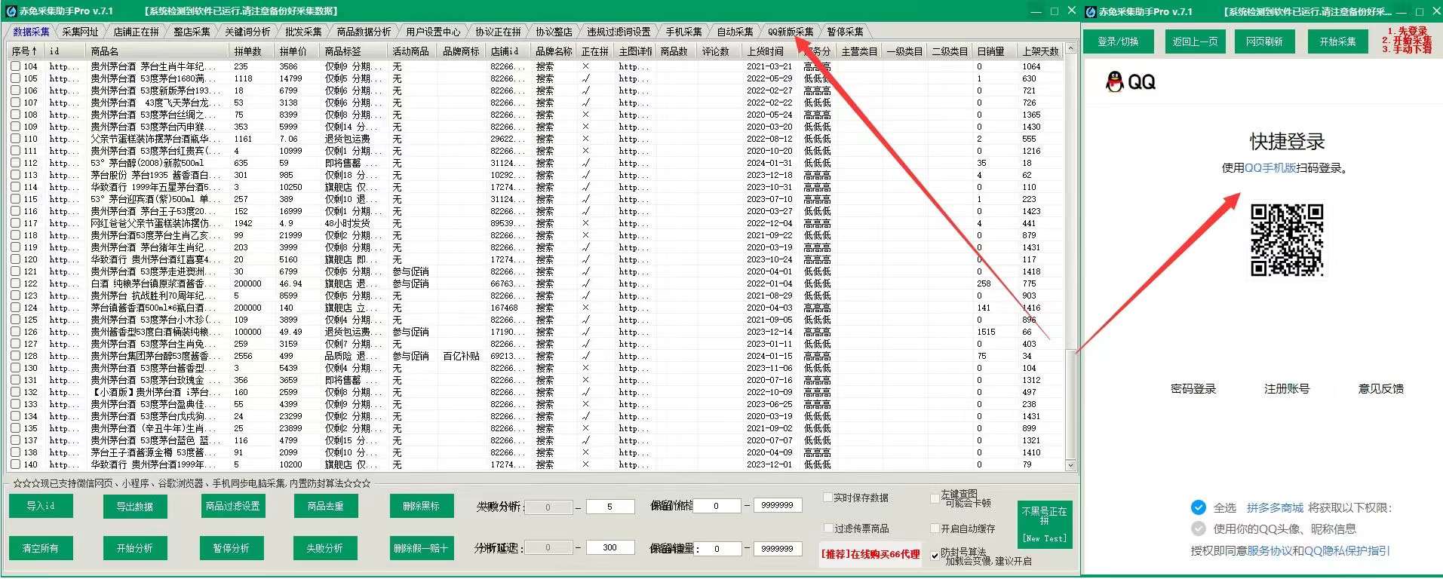Click the 上架天数 column header
The width and height of the screenshot is (1443, 579).
(1041, 51)
